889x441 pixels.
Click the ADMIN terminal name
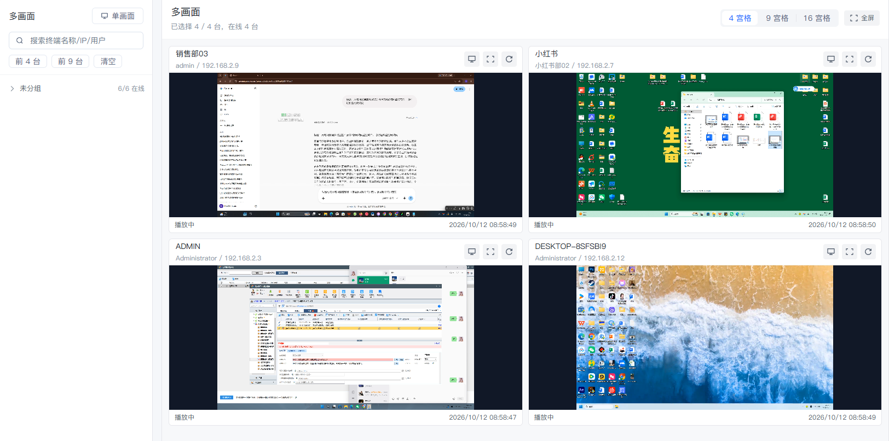pos(188,246)
